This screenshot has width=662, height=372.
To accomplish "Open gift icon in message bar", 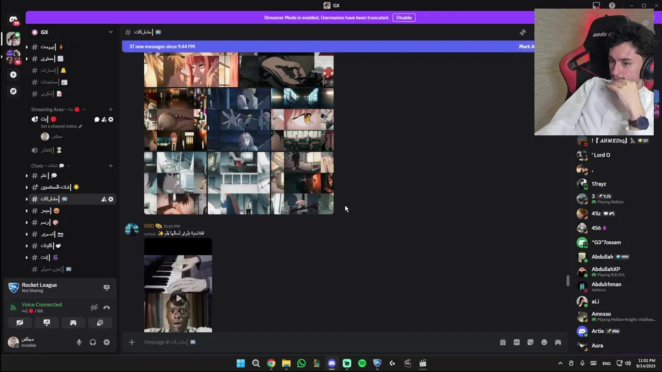I will pos(503,342).
